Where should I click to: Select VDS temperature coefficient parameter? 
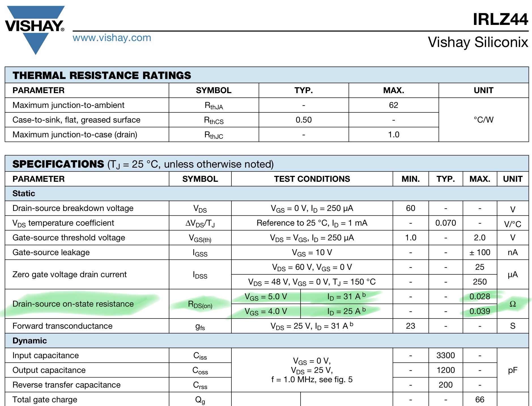[63, 223]
